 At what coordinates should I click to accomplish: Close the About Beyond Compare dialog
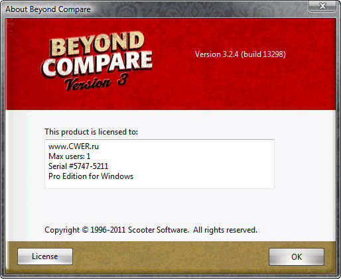[322, 6]
